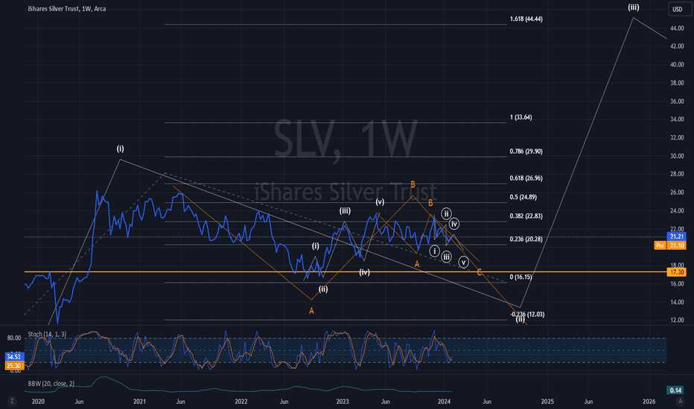The image size is (694, 409).
Task: Click the 30.00 price scale label
Action: pos(677,156)
